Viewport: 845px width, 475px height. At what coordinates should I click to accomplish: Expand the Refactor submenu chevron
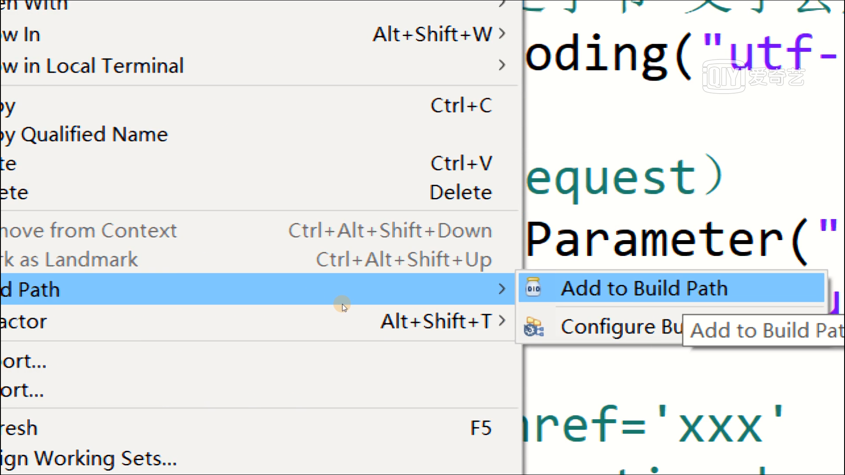pyautogui.click(x=502, y=321)
